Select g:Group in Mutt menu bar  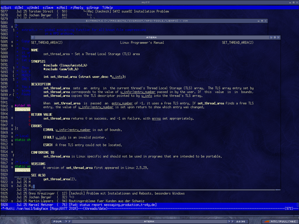(x=93, y=8)
